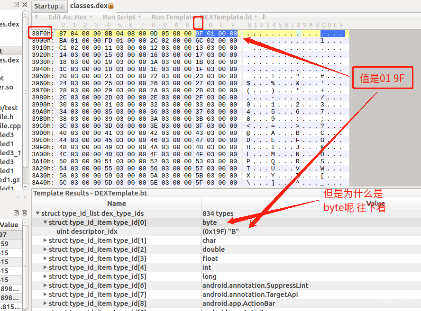Expand the type_id[5] struct node
Screen dimensions: 421x311
45,276
